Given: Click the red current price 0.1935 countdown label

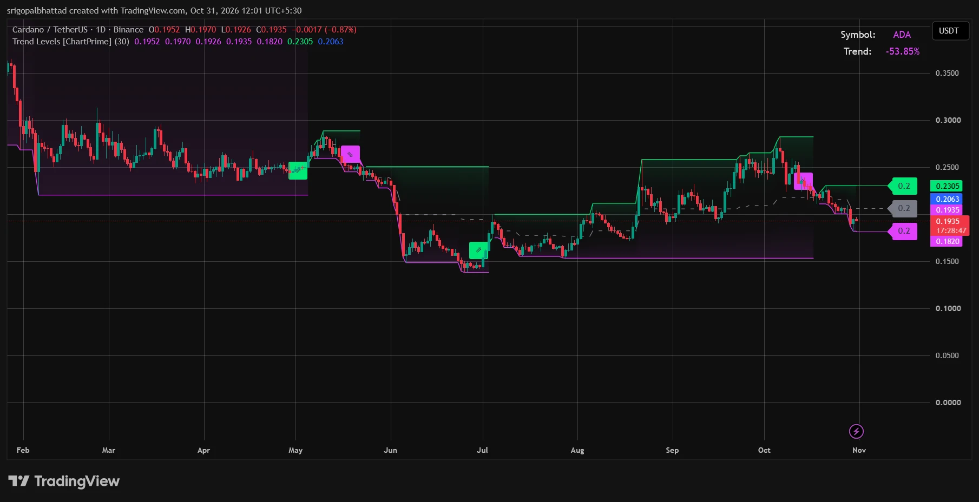Looking at the screenshot, I should tap(950, 226).
